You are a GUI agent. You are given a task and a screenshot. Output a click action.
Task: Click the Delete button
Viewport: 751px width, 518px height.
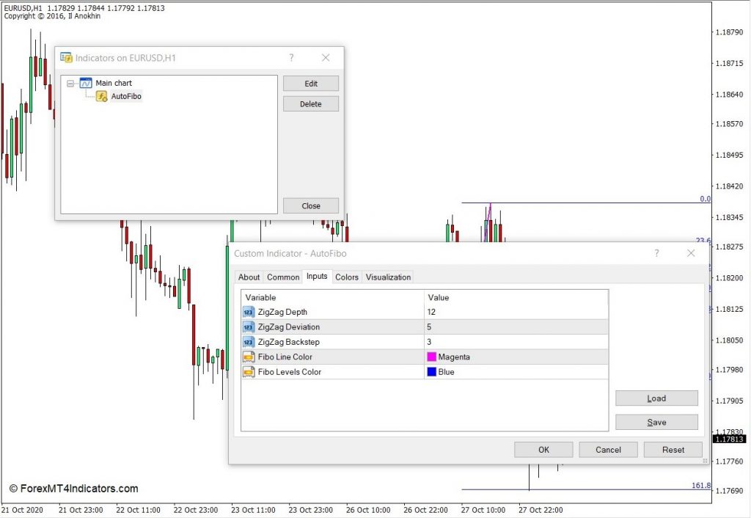pos(311,104)
